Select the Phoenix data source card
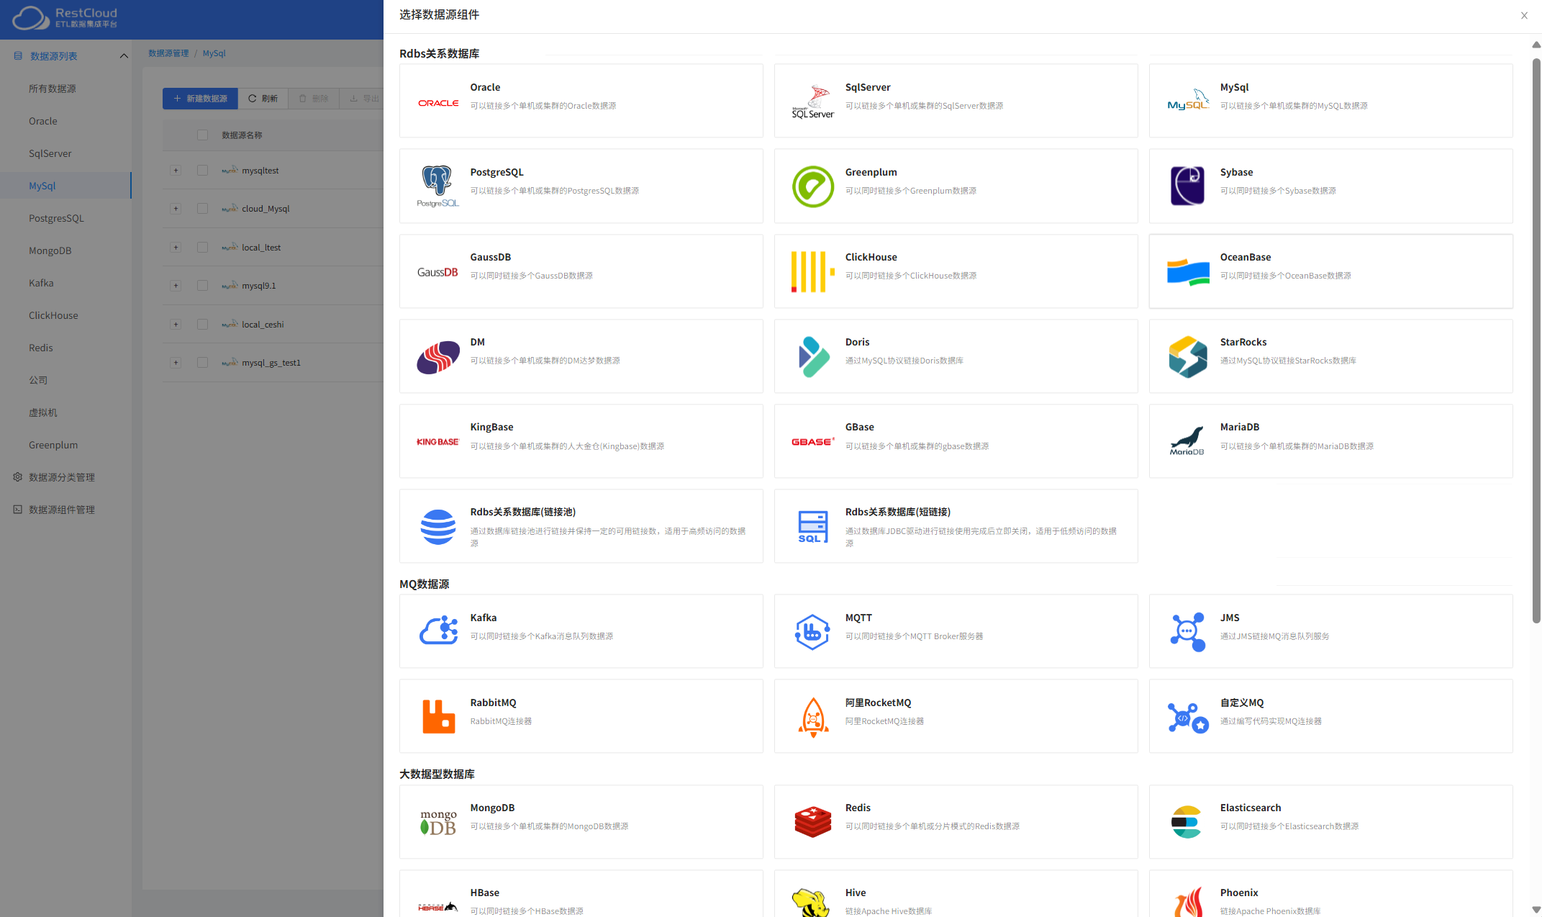This screenshot has height=917, width=1542. click(1331, 893)
